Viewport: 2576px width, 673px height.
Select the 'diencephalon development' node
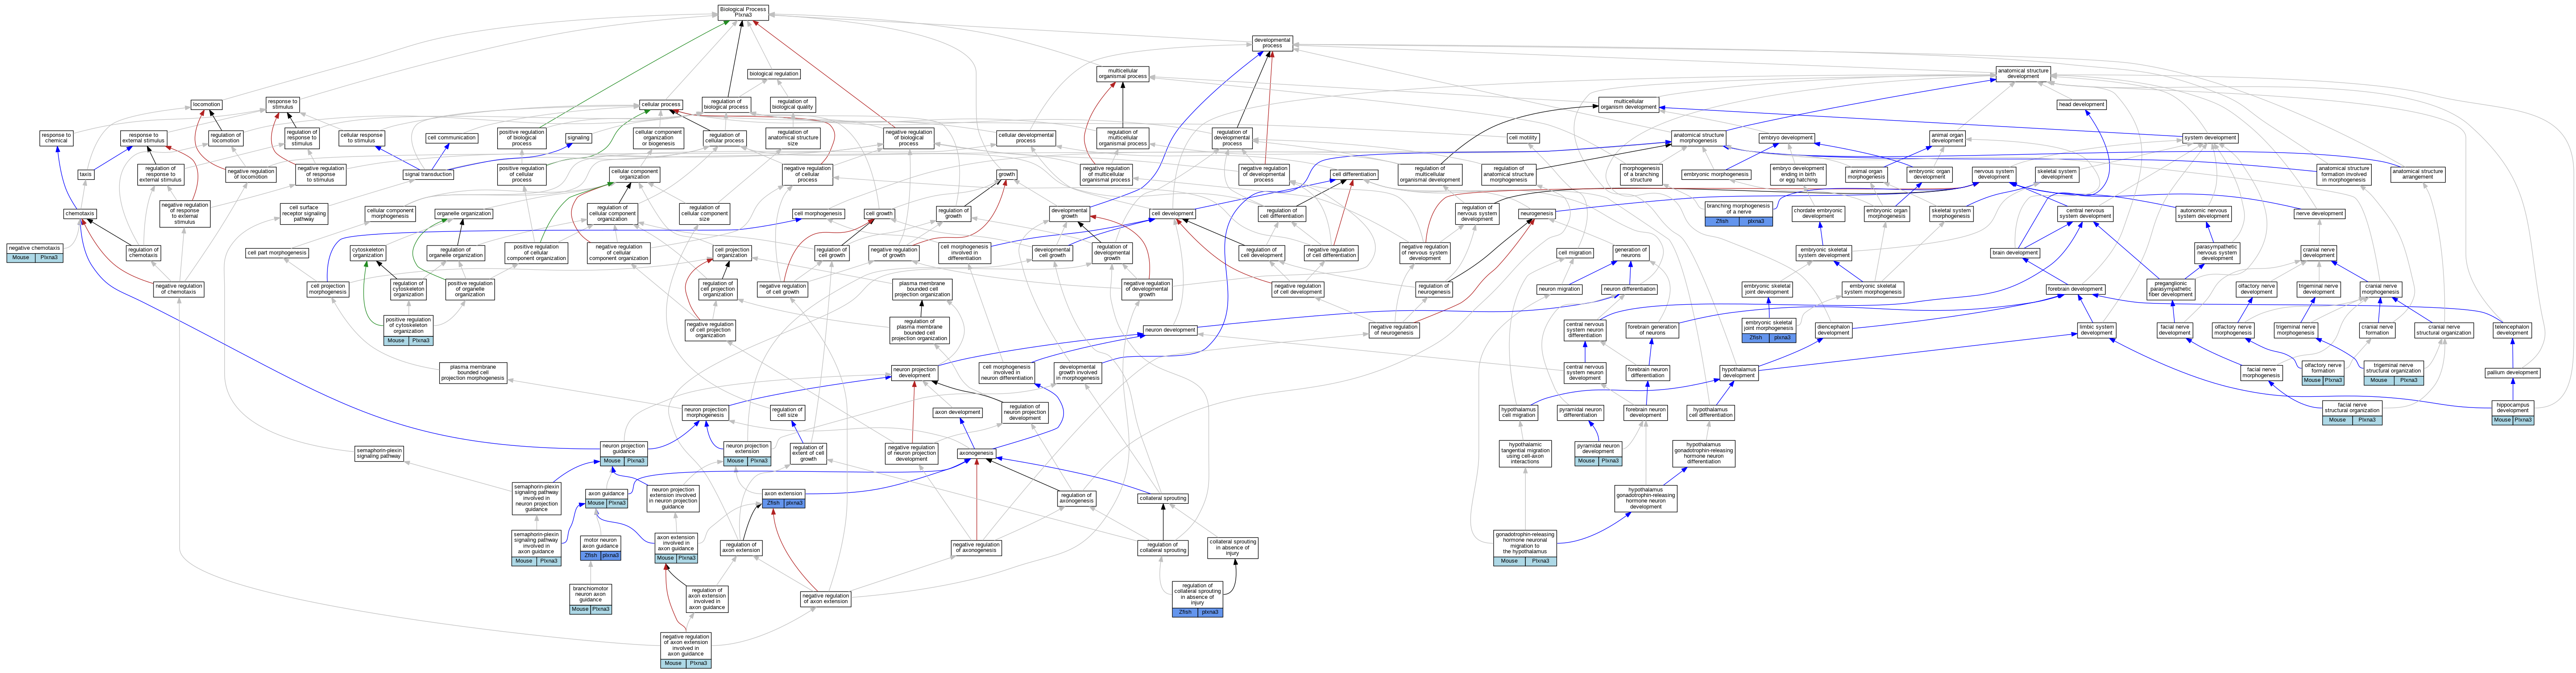click(x=1834, y=330)
